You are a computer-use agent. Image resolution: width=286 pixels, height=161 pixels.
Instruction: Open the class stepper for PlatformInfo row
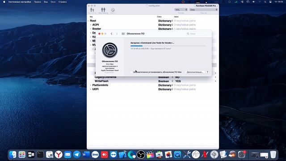172,85
